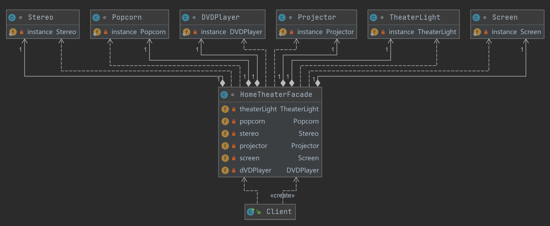This screenshot has width=550, height=226.
Task: Select the screen field in HomeTheaterFacade
Action: point(270,158)
